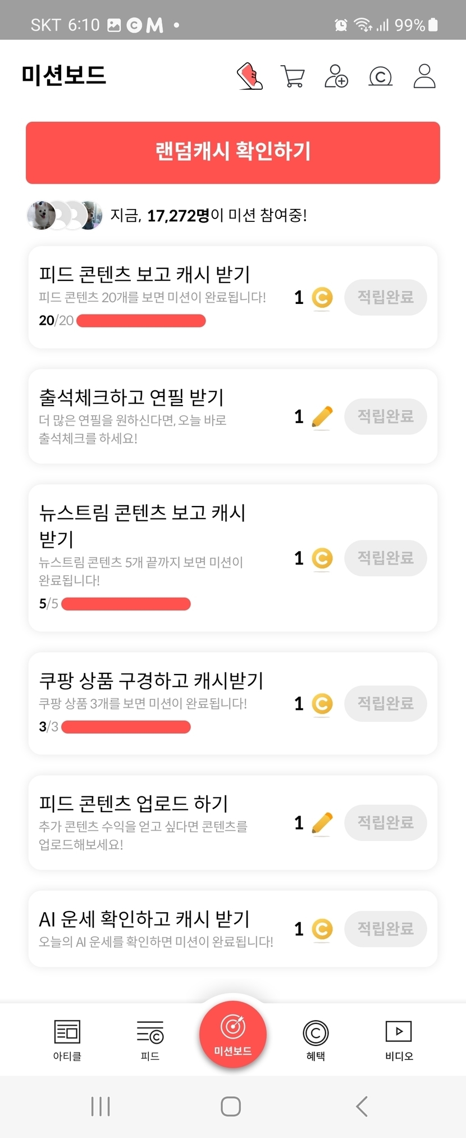Open the sneaker step-counter icon

[x=250, y=76]
